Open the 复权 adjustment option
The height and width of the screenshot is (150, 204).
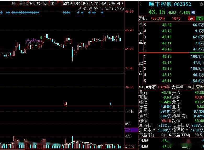pos(85,3)
